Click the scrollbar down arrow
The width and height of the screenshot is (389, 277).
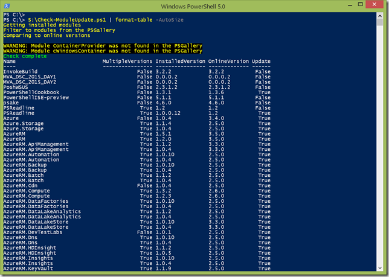(380, 268)
